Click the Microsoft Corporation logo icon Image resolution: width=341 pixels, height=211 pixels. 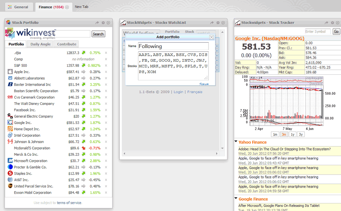pyautogui.click(x=10, y=161)
